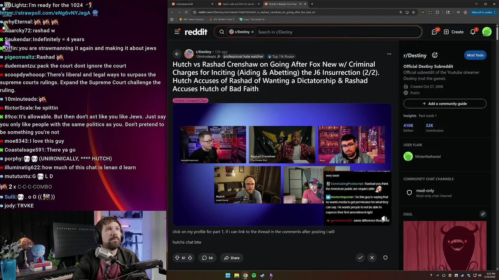Open Steam from the taskbar

point(262,276)
